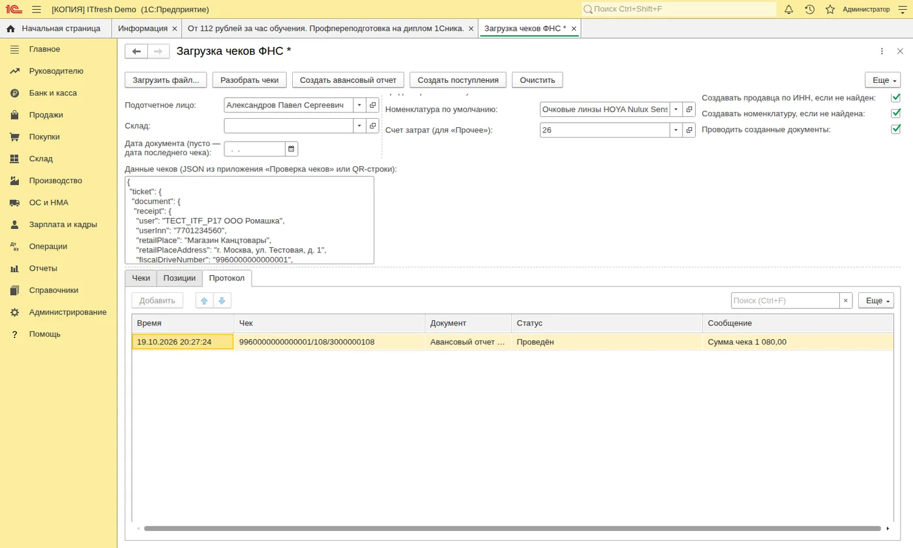Image resolution: width=913 pixels, height=548 pixels.
Task: Focus the global search box
Action: tap(679, 9)
